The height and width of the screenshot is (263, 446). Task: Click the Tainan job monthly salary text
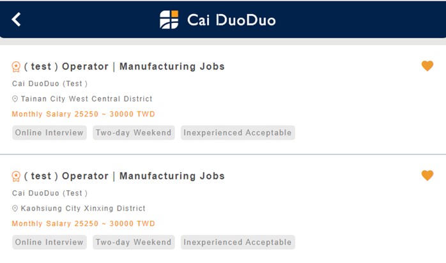tap(83, 114)
